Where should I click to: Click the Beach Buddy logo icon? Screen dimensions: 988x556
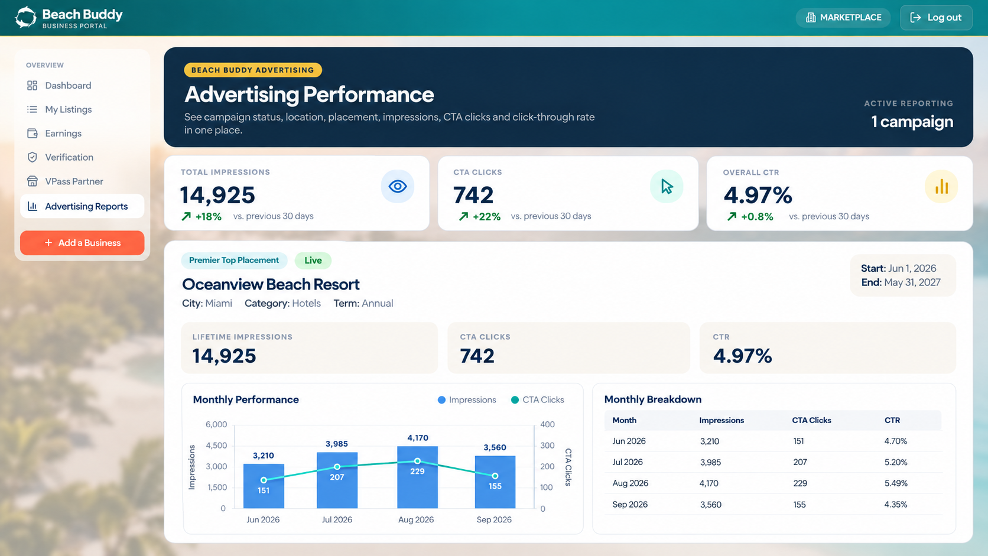[x=25, y=17]
